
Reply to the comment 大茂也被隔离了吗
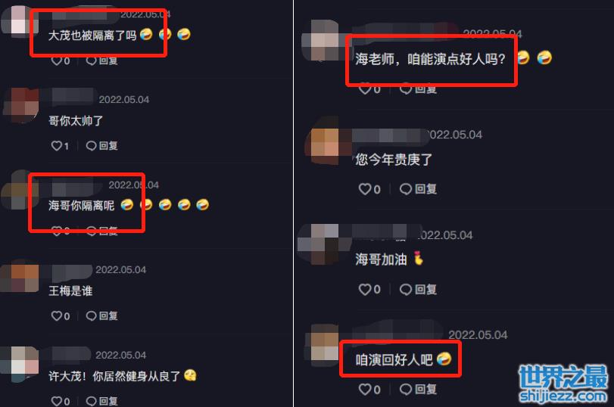click(101, 61)
